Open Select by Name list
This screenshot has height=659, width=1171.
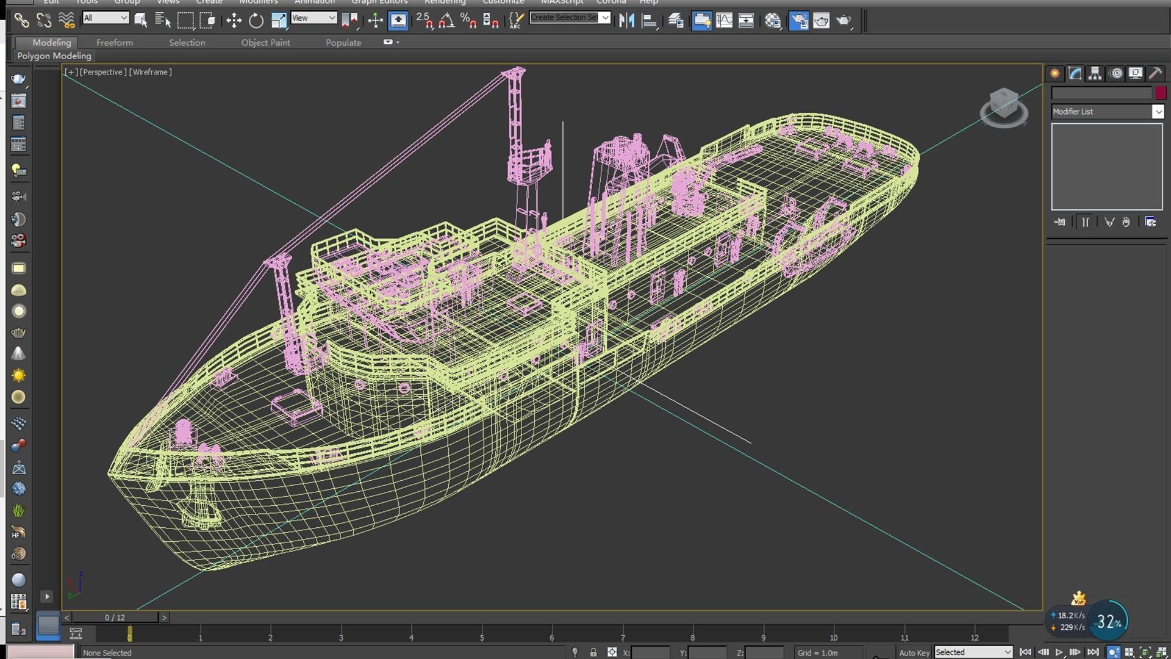coord(163,21)
